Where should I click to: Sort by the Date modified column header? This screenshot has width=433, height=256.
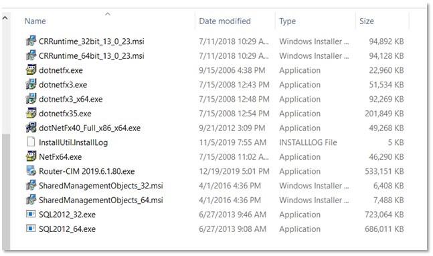(x=225, y=21)
